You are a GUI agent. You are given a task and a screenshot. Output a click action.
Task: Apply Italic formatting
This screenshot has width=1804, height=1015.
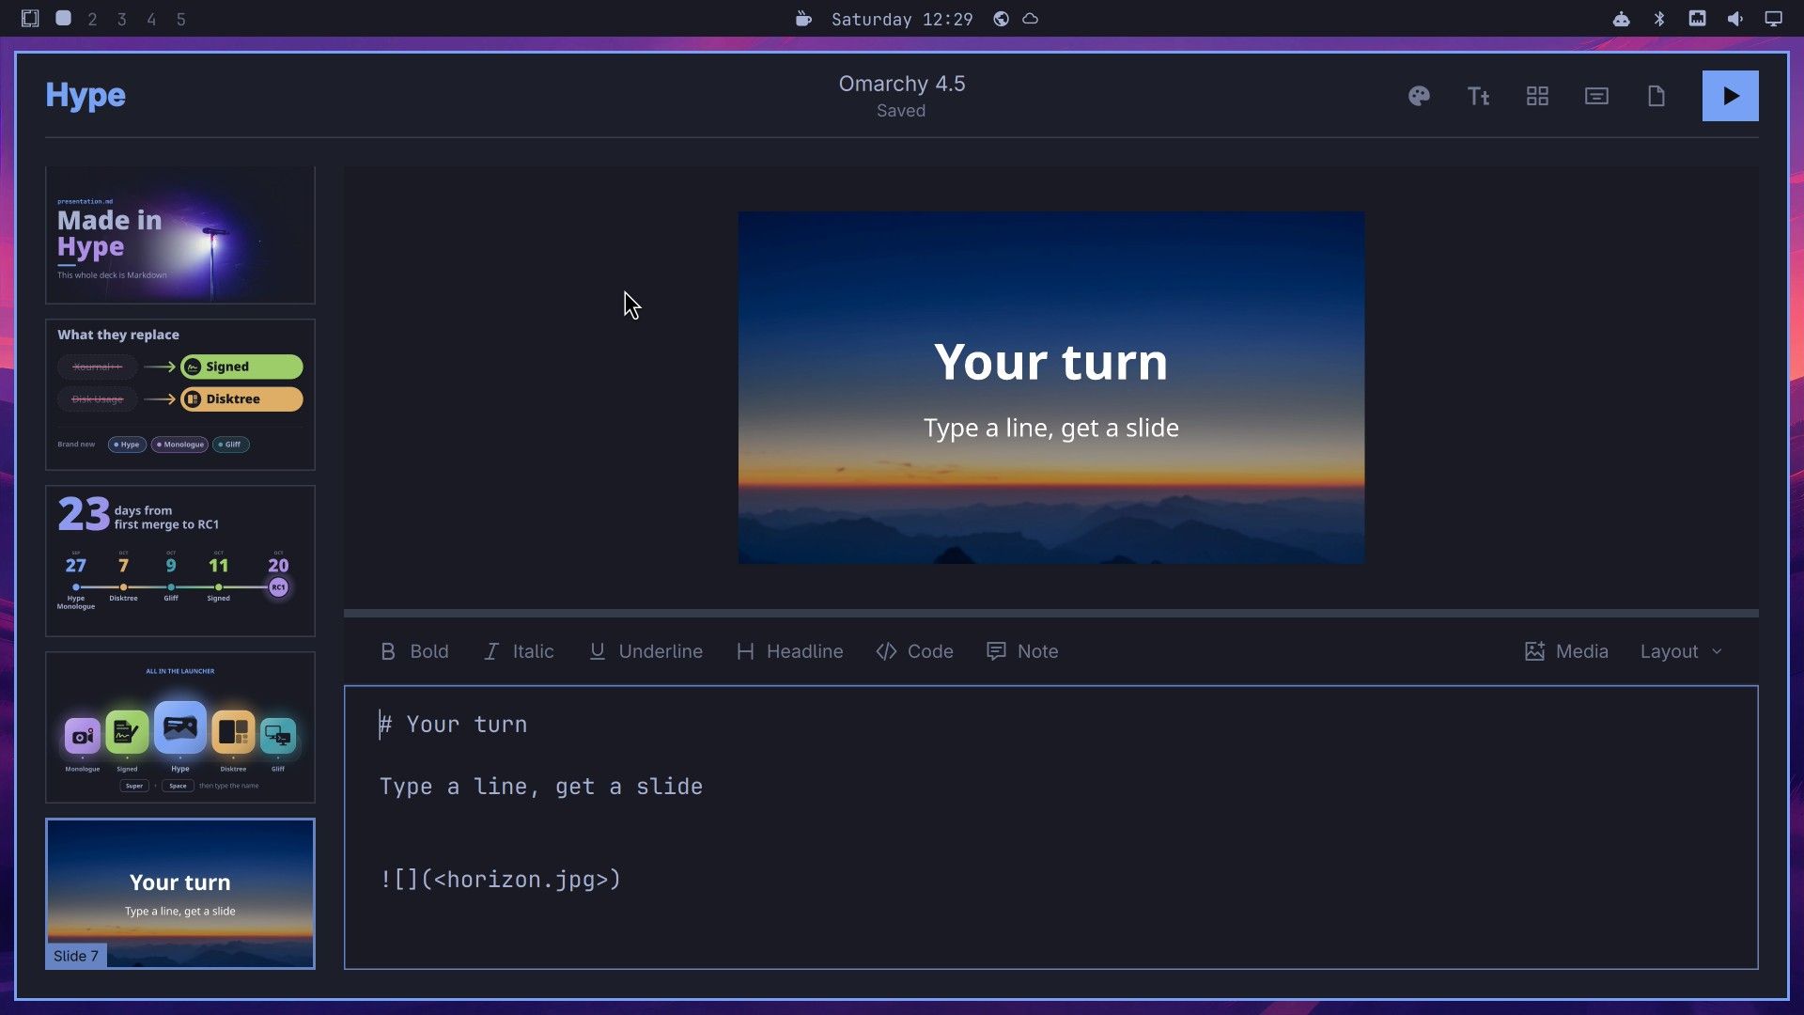tap(519, 651)
